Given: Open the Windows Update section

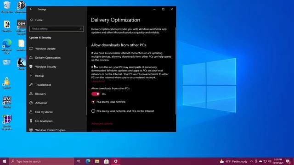Looking at the screenshot, I should (x=56, y=49).
